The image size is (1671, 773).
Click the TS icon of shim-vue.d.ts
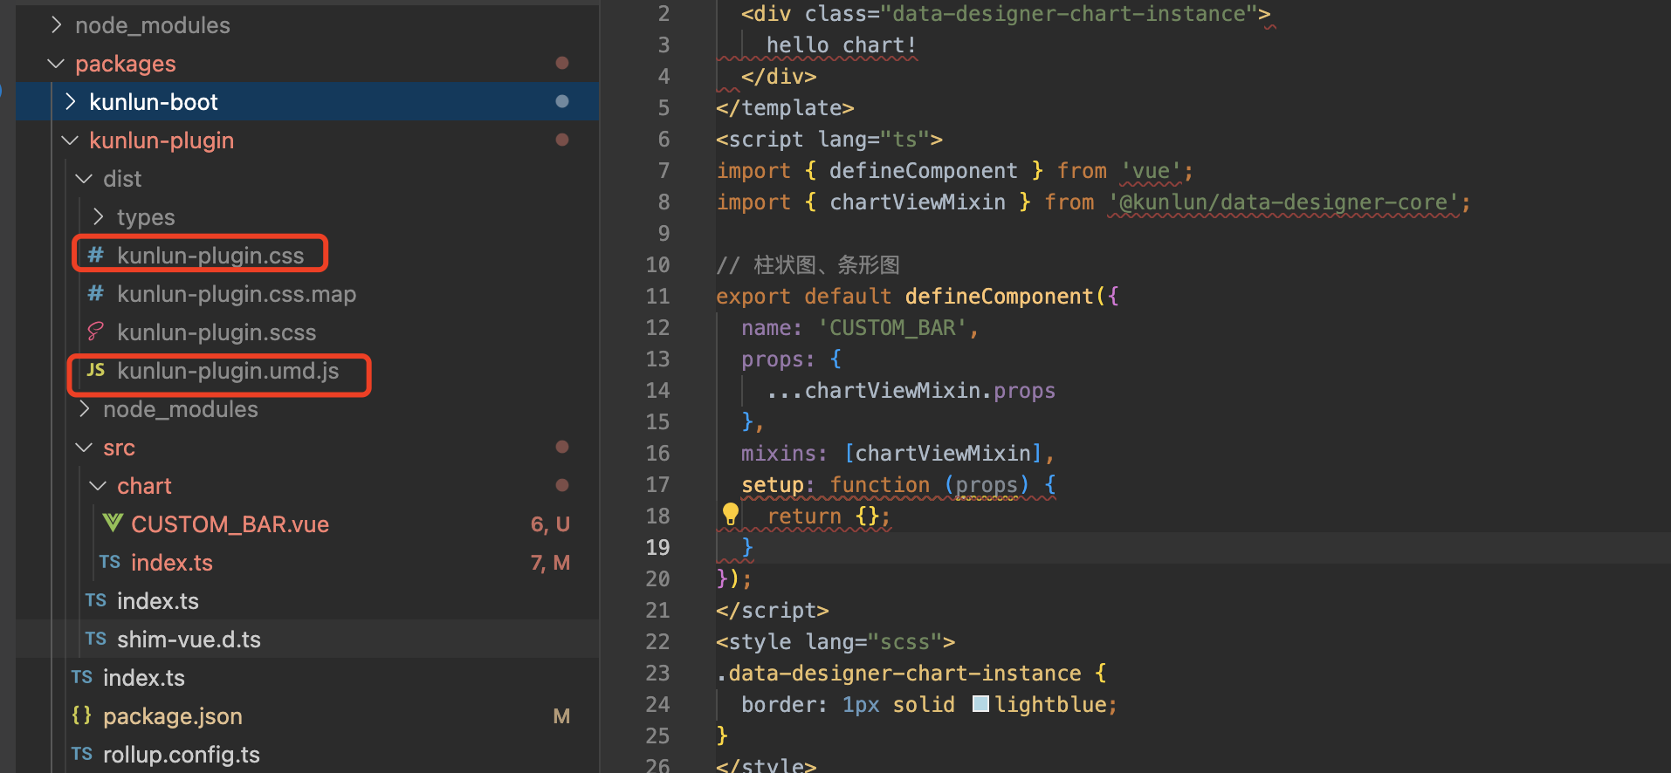(x=96, y=639)
